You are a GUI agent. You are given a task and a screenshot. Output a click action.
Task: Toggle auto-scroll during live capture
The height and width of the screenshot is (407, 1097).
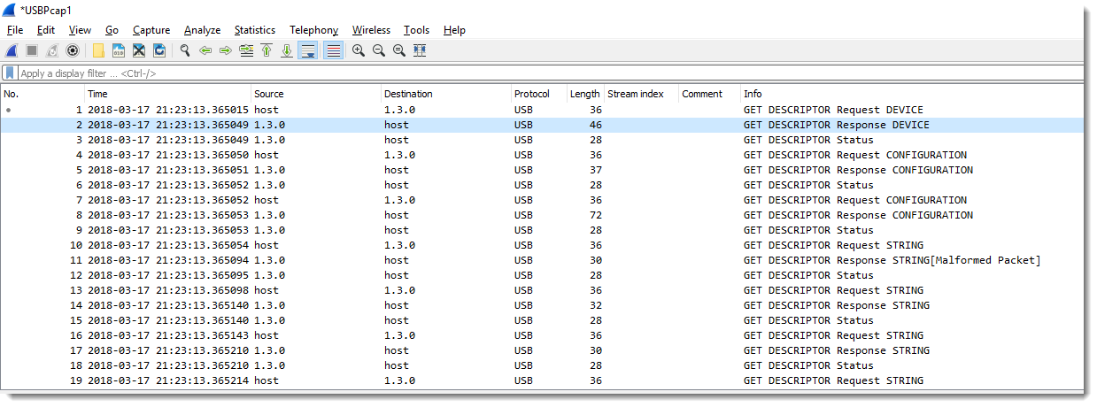[x=308, y=50]
